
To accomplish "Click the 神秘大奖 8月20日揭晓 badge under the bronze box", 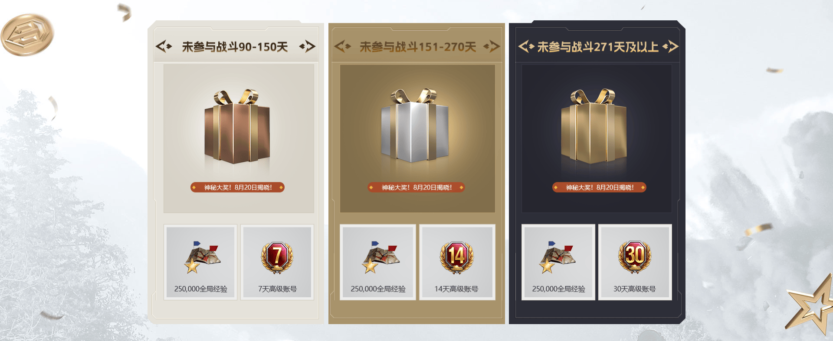I will point(237,187).
